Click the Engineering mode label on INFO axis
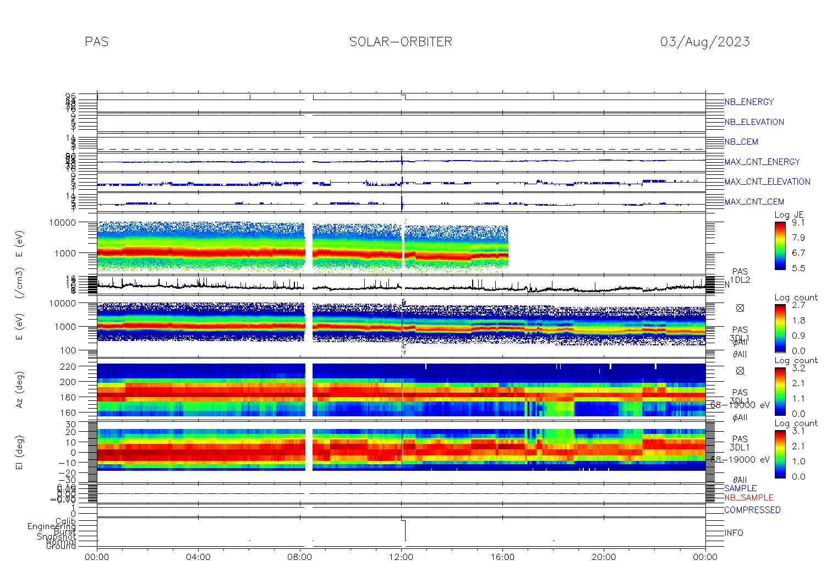 (52, 526)
